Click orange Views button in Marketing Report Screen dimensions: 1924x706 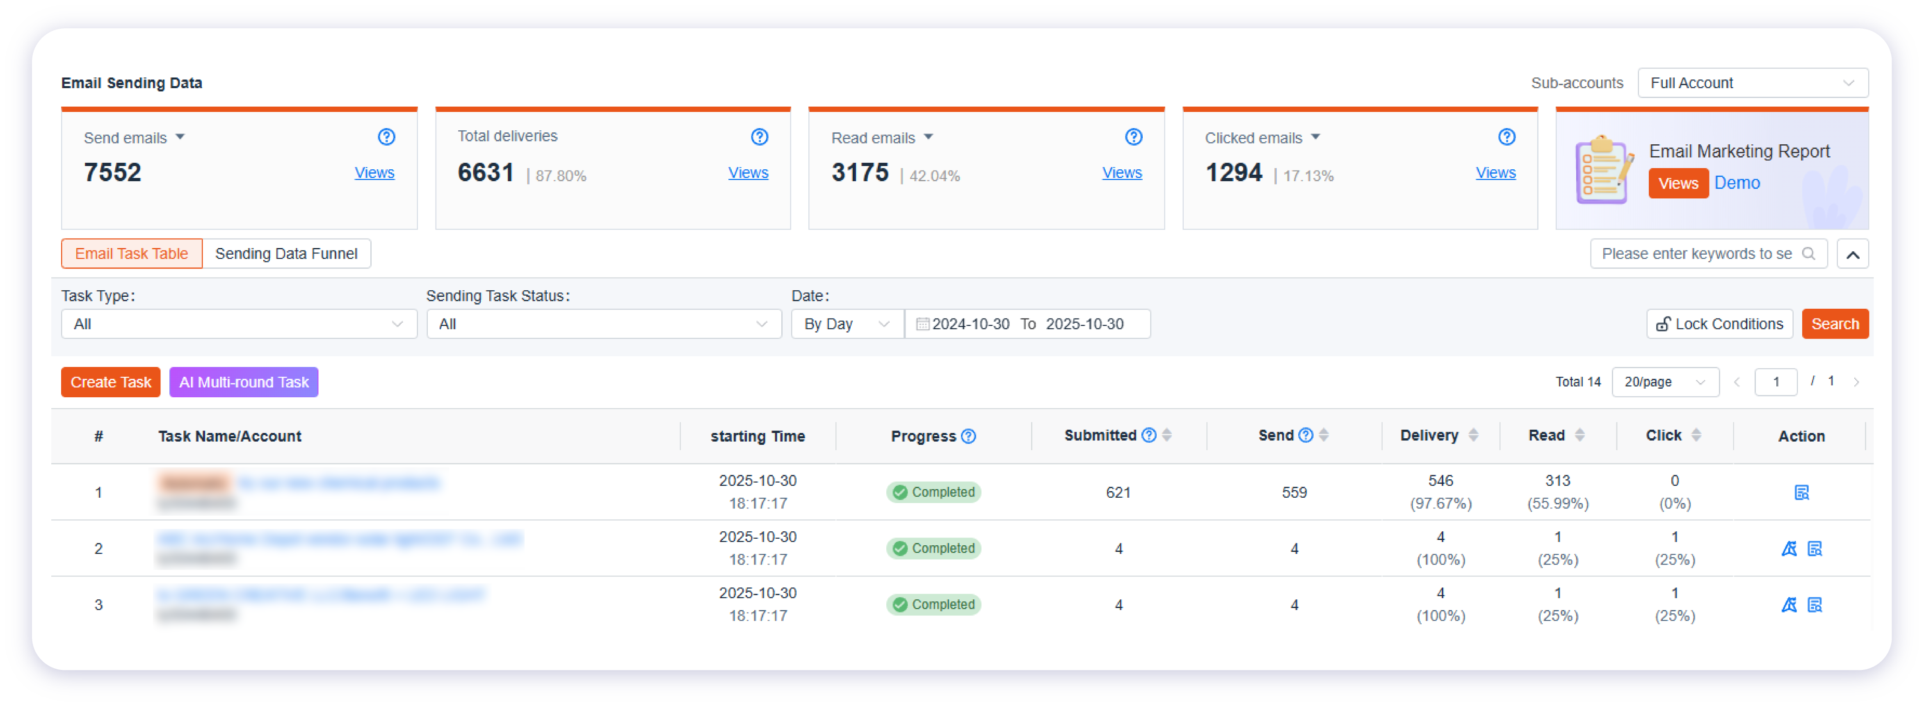point(1678,184)
